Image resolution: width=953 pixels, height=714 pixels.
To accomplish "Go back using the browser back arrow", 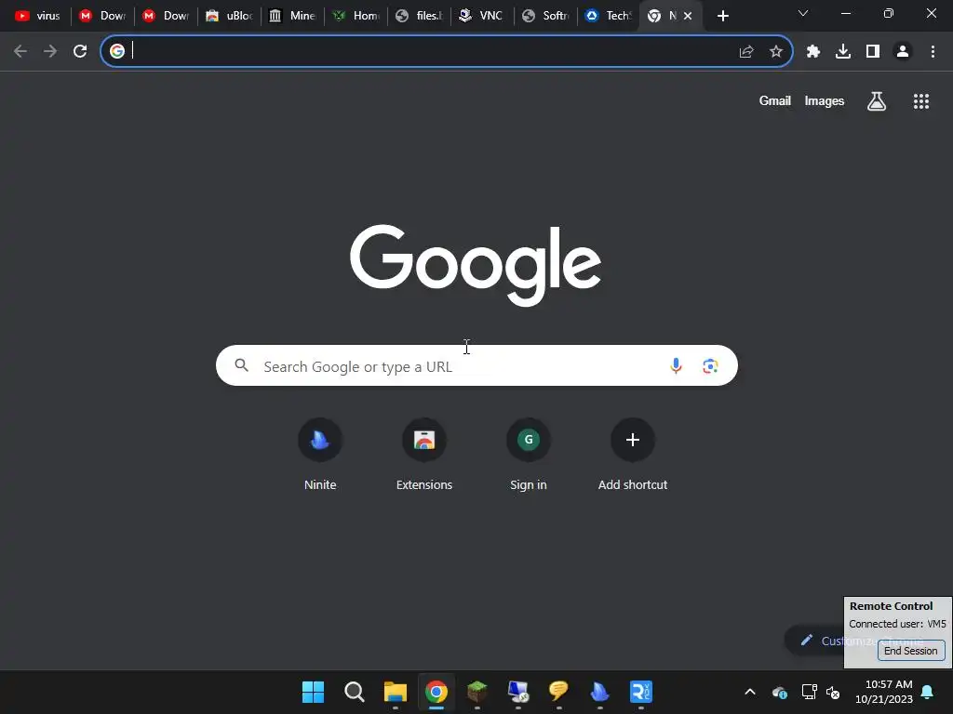I will (20, 52).
